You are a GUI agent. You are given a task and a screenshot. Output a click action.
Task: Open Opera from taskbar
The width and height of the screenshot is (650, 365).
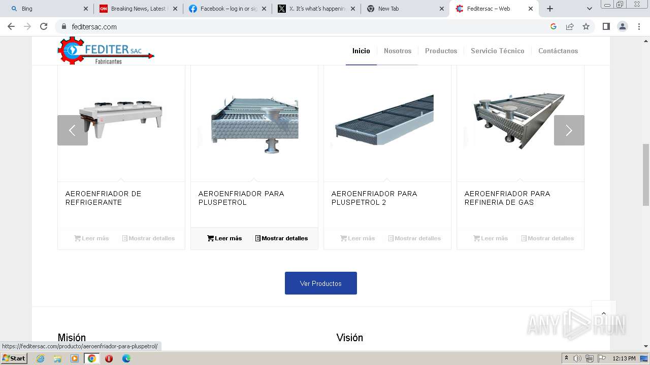[x=109, y=358]
